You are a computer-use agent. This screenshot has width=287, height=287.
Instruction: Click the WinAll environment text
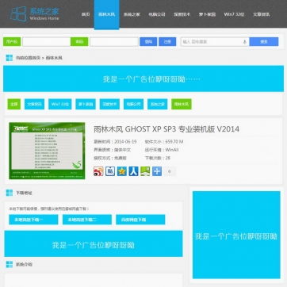click(172, 150)
